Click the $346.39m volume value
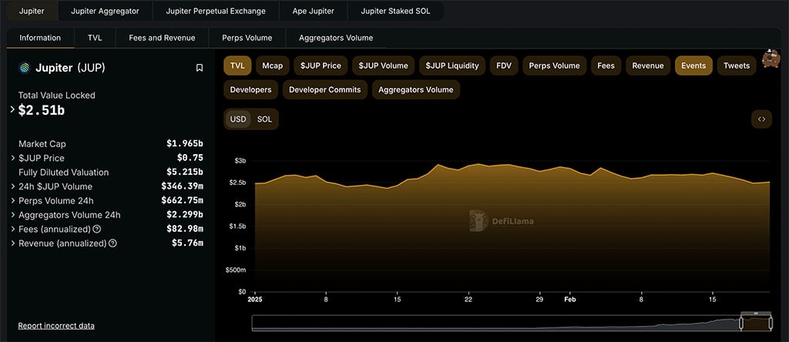 click(182, 186)
